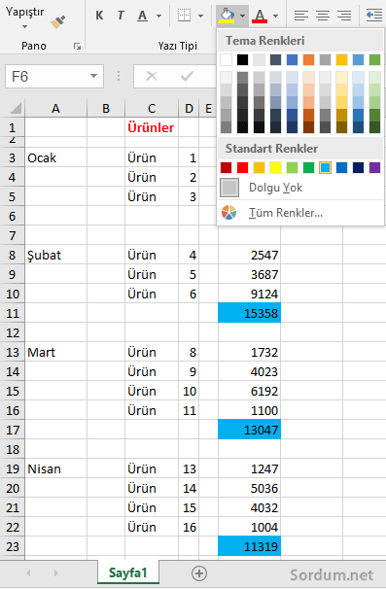
Task: Click the cell borders icon
Action: 184,16
